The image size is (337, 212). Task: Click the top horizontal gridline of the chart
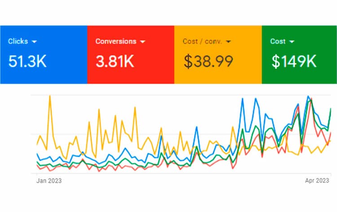coord(135,95)
